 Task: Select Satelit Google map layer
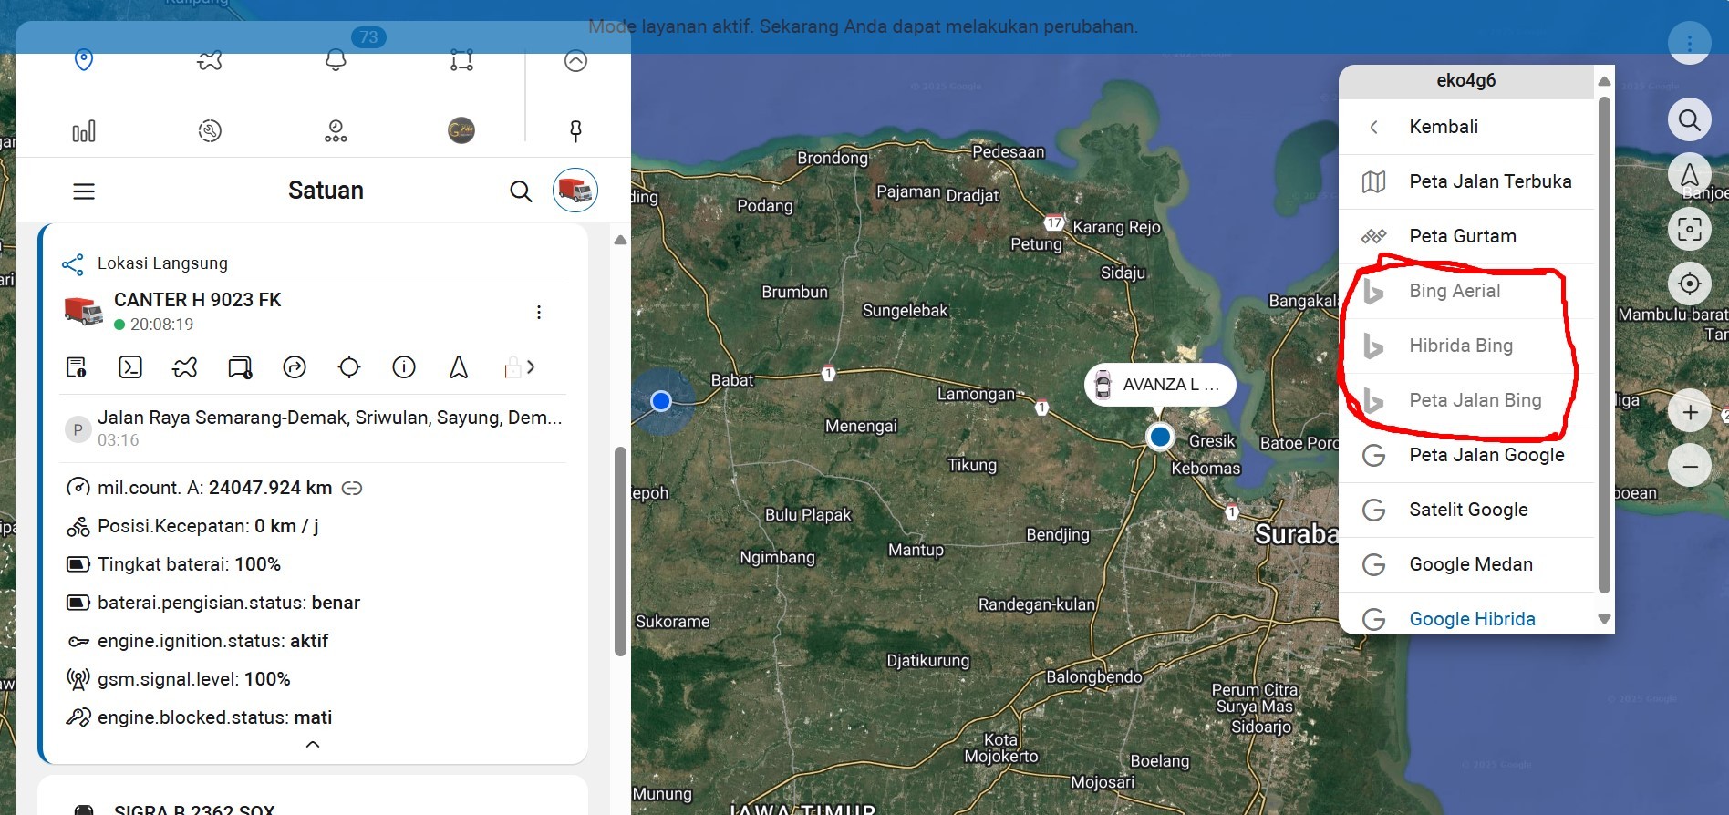coord(1467,510)
